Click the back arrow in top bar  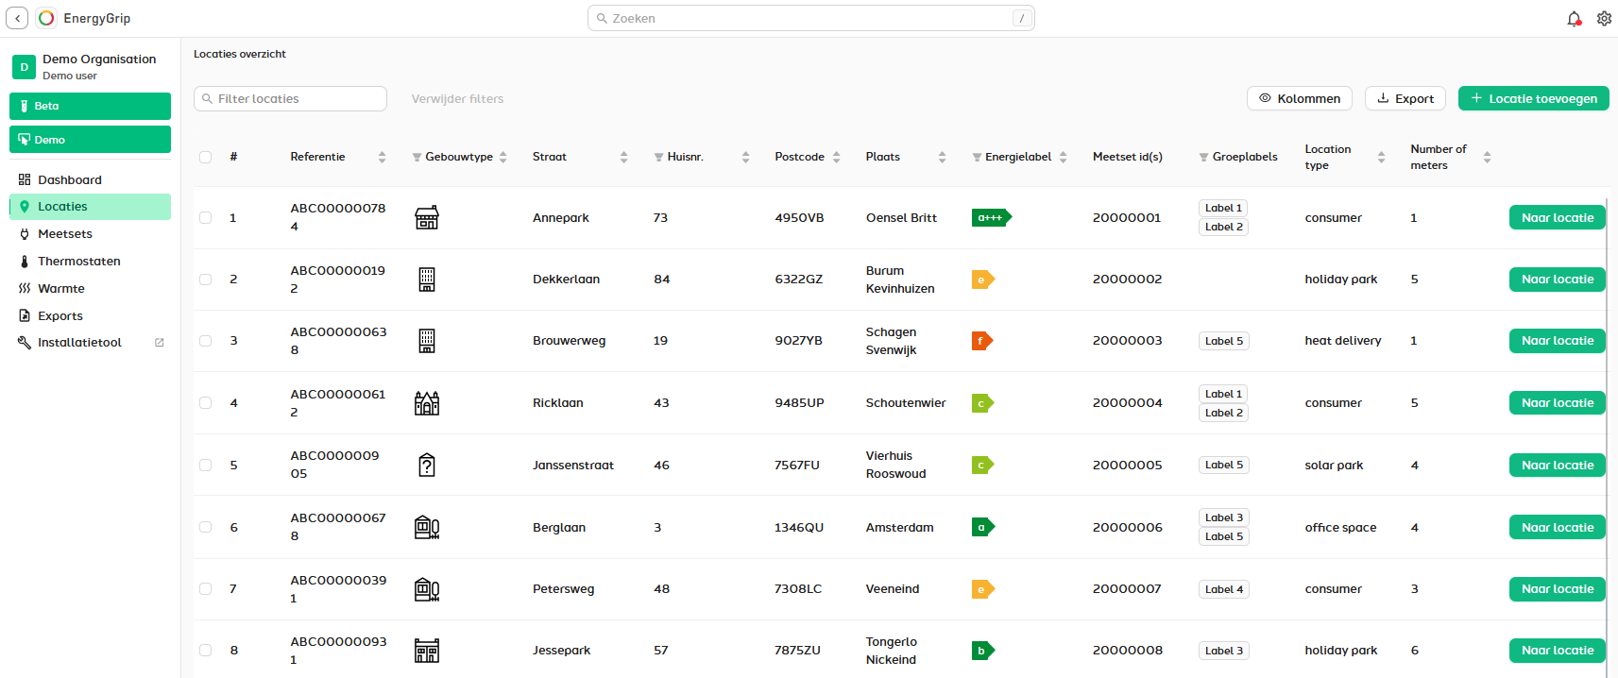(x=17, y=18)
